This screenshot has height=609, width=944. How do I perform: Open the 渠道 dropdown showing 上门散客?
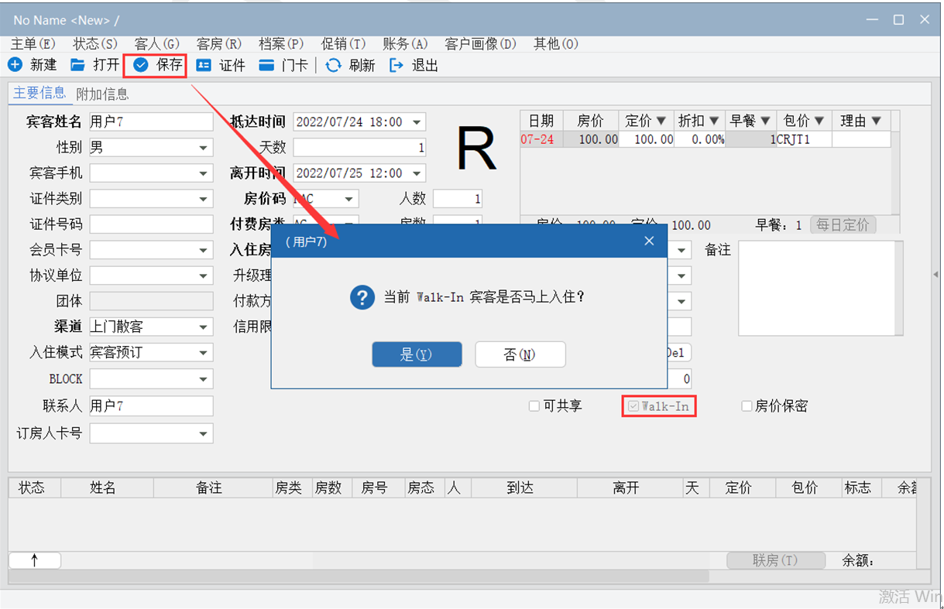tap(204, 327)
